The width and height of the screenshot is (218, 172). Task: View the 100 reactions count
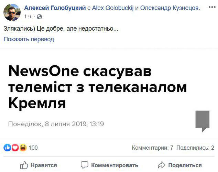click(33, 148)
